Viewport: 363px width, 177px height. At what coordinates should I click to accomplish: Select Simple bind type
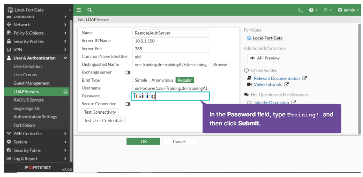[141, 80]
